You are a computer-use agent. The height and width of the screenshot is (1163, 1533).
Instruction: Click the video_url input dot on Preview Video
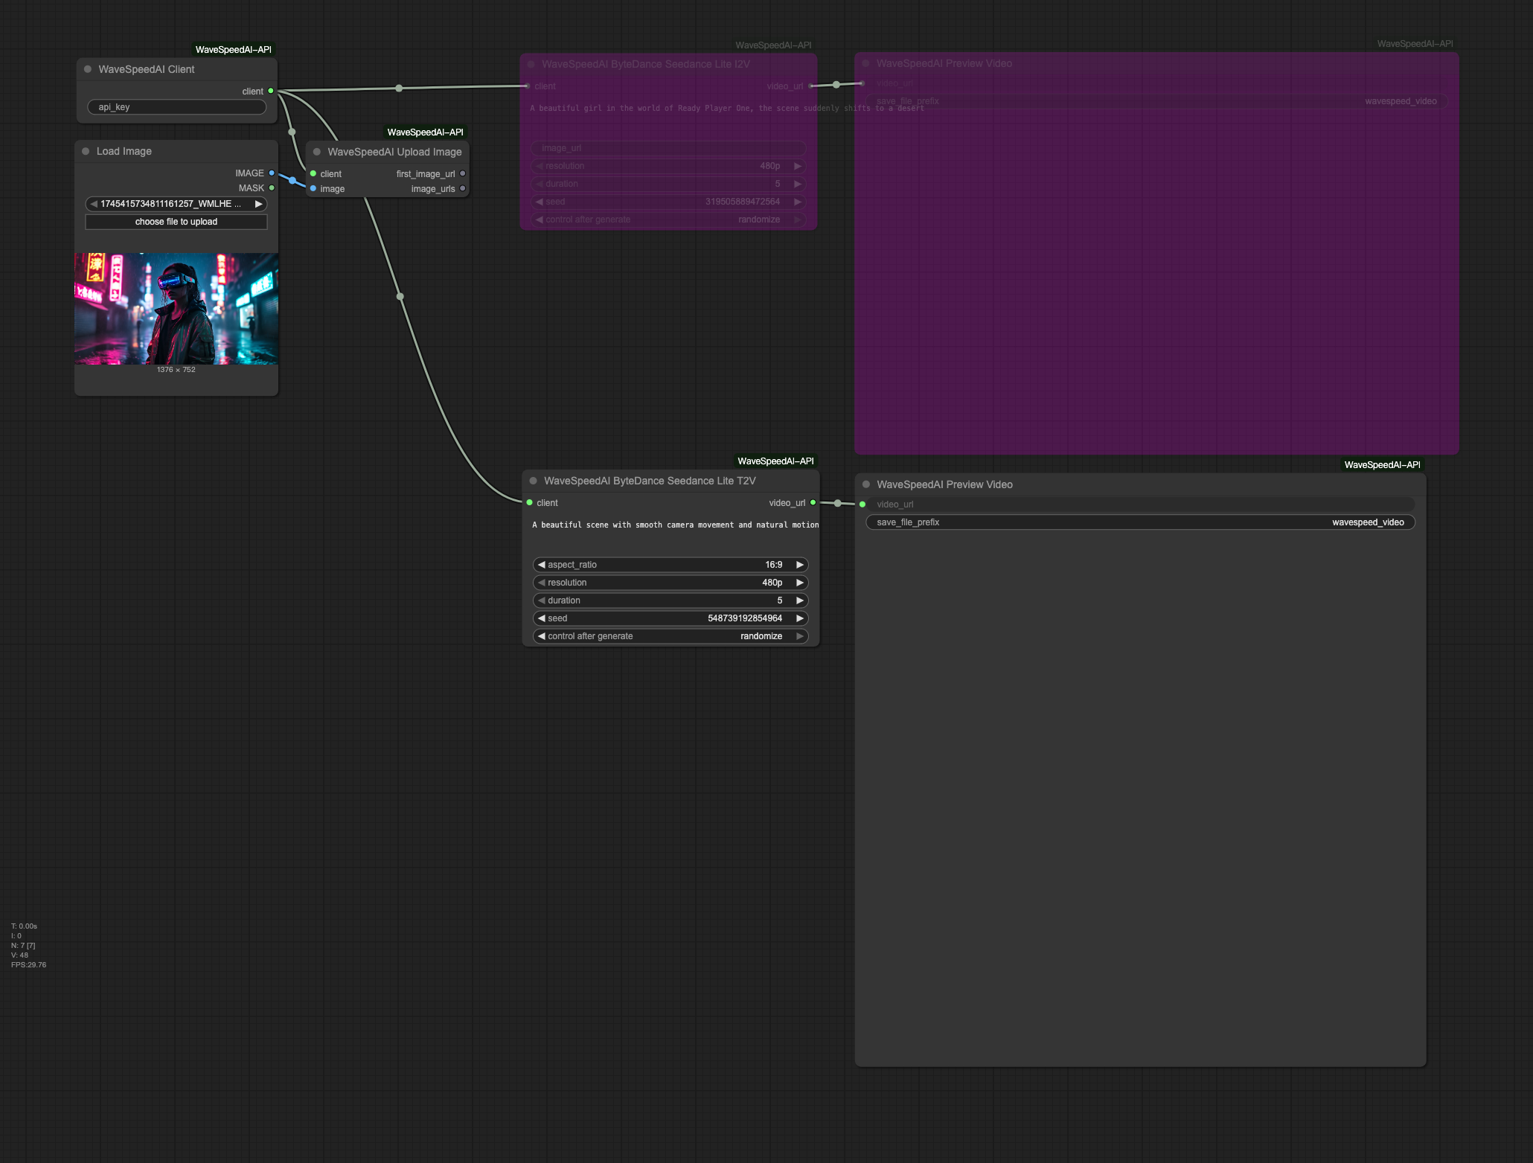point(862,504)
